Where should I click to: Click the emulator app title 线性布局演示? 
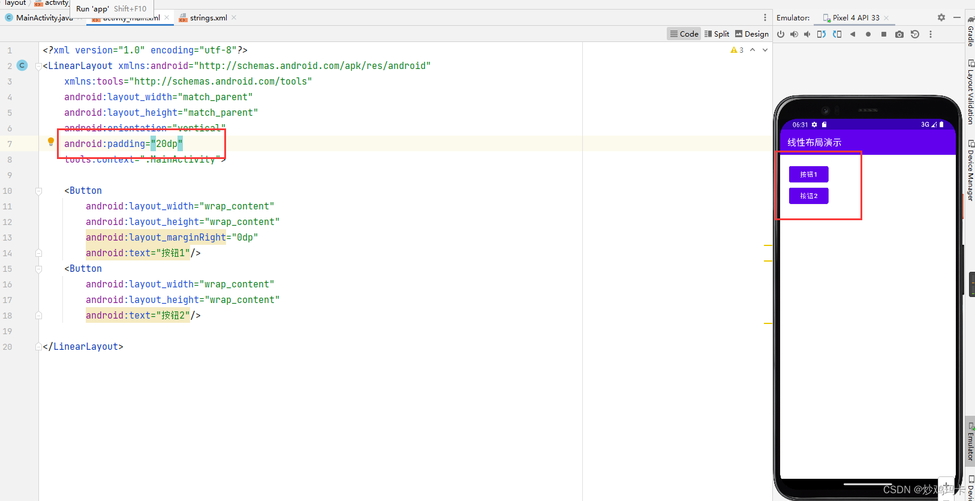tap(814, 142)
